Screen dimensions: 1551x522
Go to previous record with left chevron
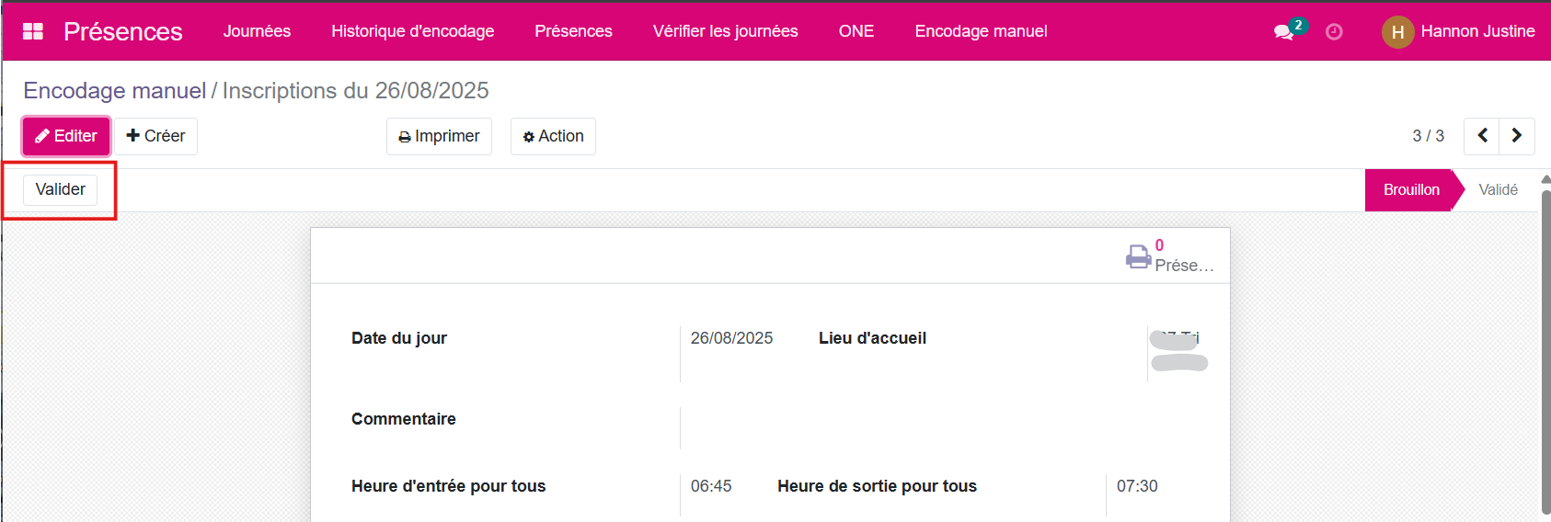pos(1482,136)
